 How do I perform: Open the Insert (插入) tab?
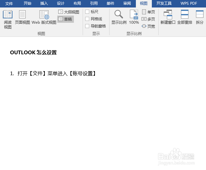coord(44,3)
